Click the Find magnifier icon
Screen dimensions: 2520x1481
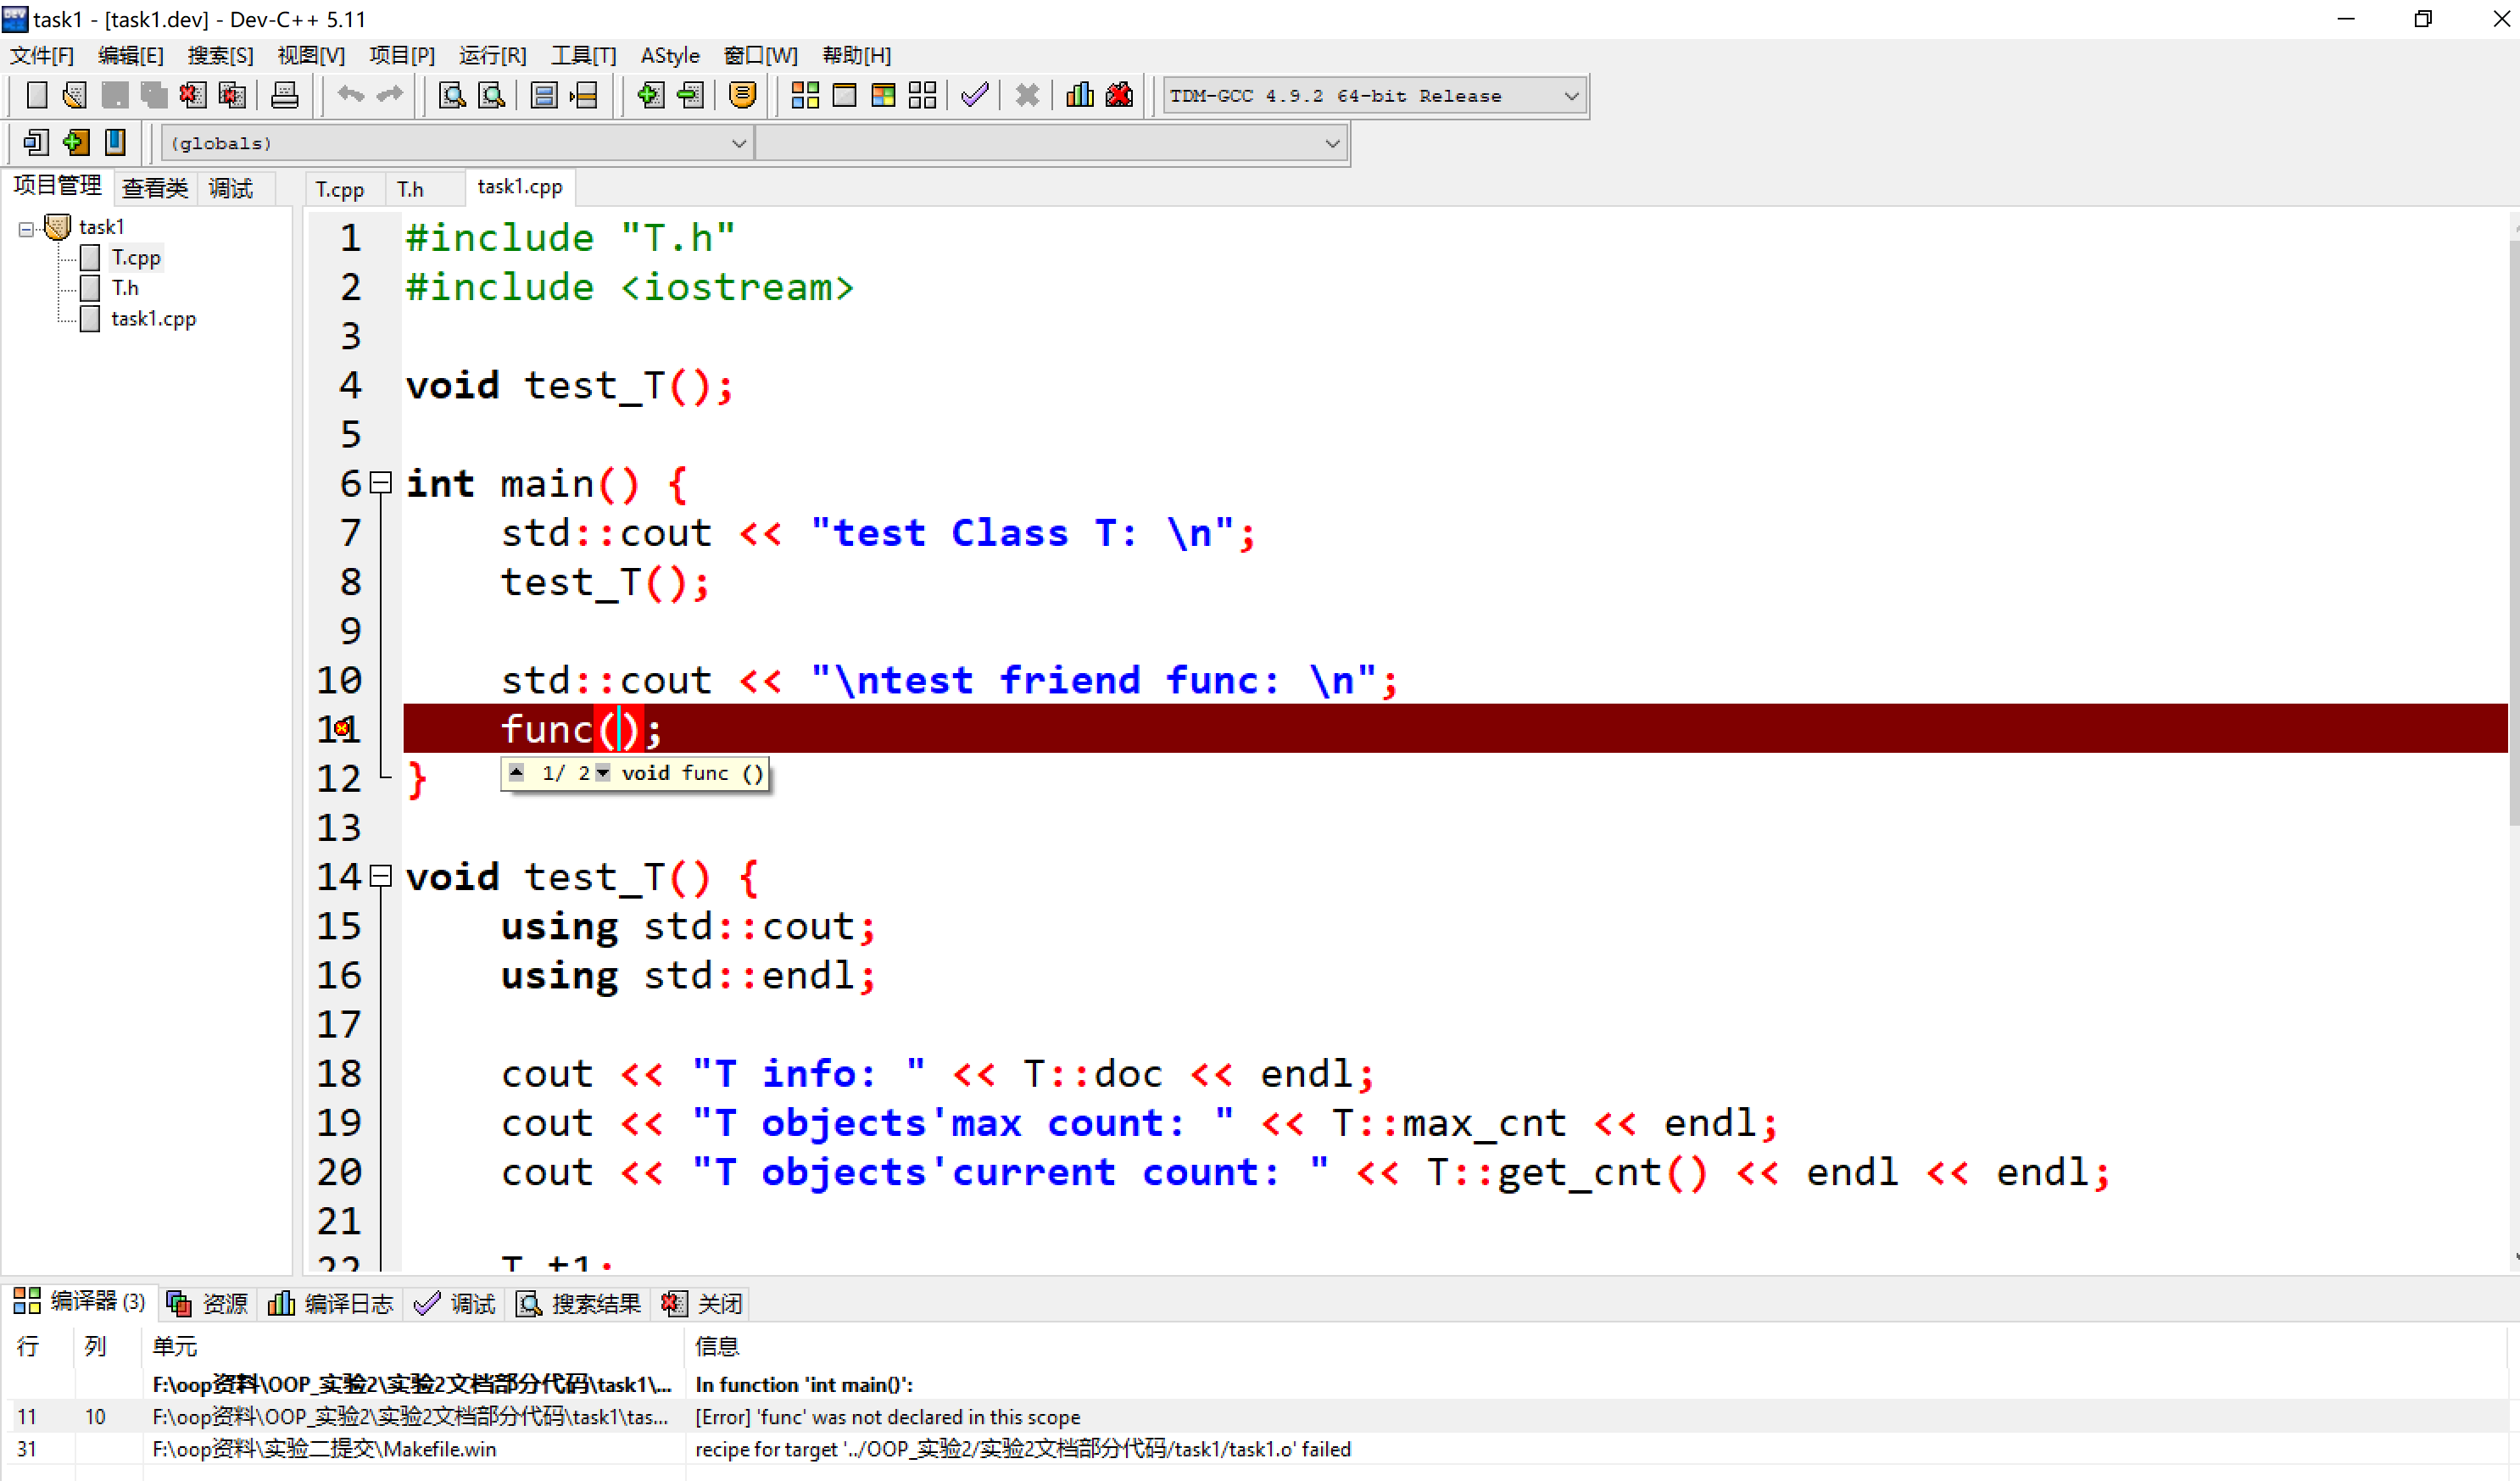coord(452,95)
